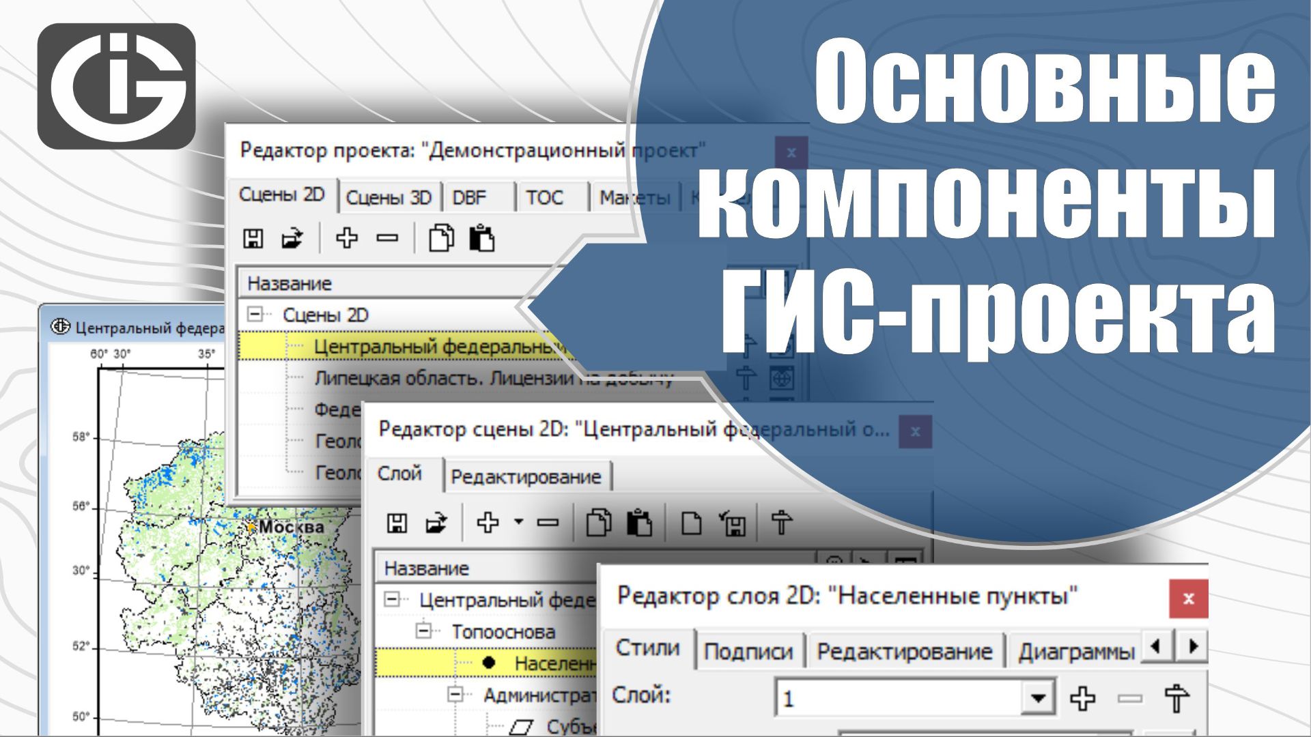The image size is (1311, 737).
Task: Click open folder icon in project editor
Action: coord(292,238)
